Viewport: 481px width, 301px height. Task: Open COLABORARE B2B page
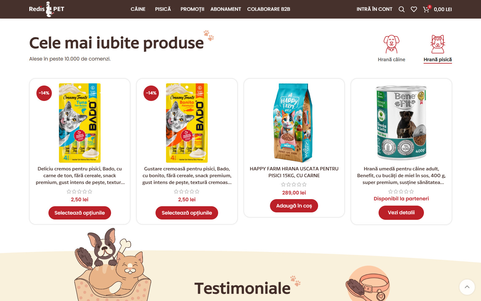click(268, 9)
